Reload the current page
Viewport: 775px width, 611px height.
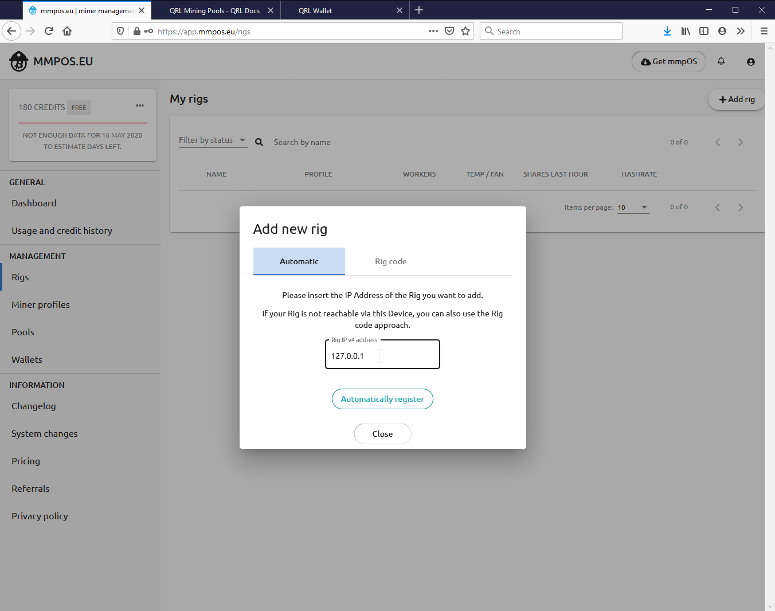tap(49, 31)
